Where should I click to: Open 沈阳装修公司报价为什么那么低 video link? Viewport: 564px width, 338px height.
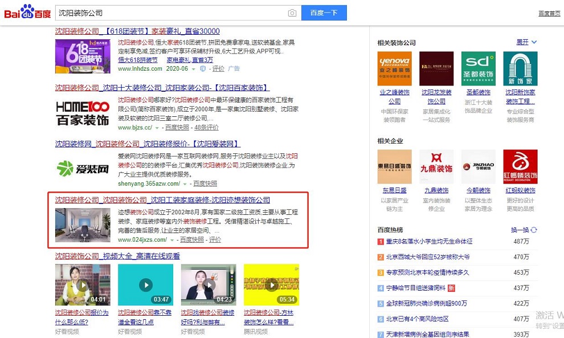(x=81, y=317)
